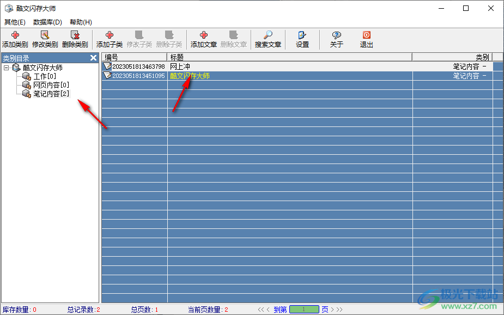504x315 pixels.
Task: Click the page number input field
Action: [x=304, y=309]
